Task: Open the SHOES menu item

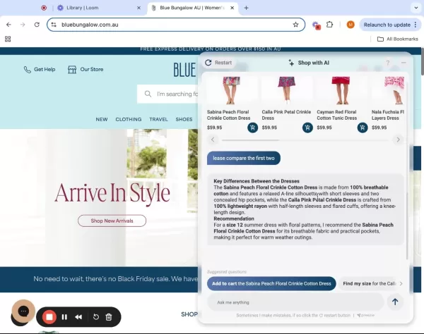Action: coord(184,119)
